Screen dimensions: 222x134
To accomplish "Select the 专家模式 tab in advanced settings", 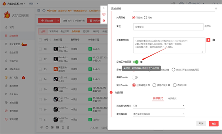I will (172, 98).
